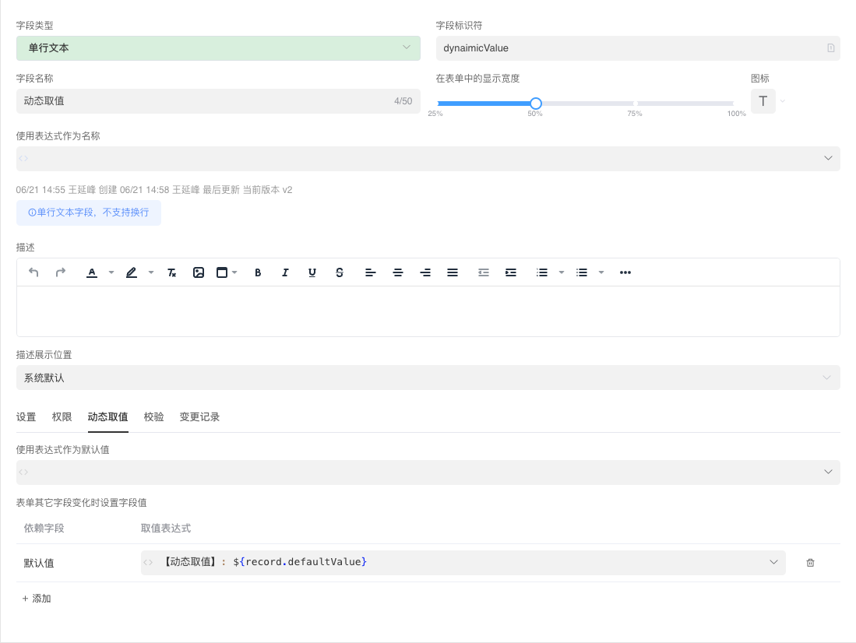Open the 变更记录 tab
856x643 pixels.
tap(199, 417)
